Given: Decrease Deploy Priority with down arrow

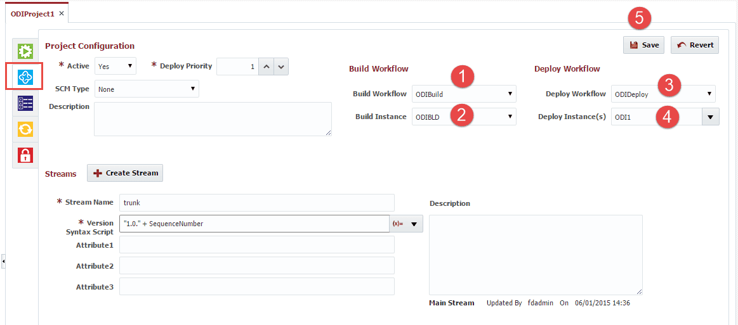Looking at the screenshot, I should point(281,67).
